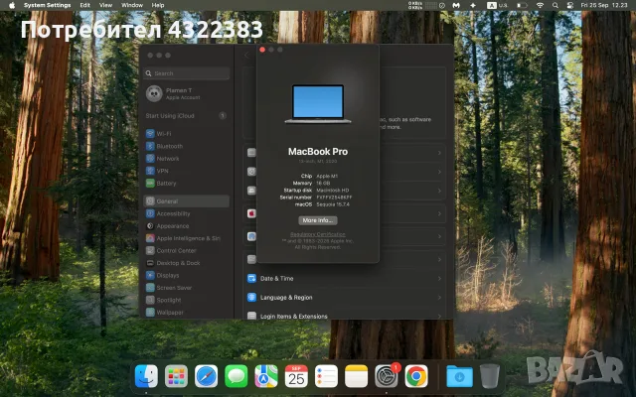Select General in the Settings sidebar
The height and width of the screenshot is (397, 636).
coord(186,201)
